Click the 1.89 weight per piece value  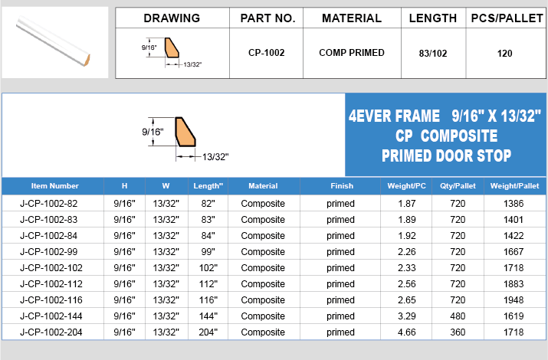click(x=407, y=220)
